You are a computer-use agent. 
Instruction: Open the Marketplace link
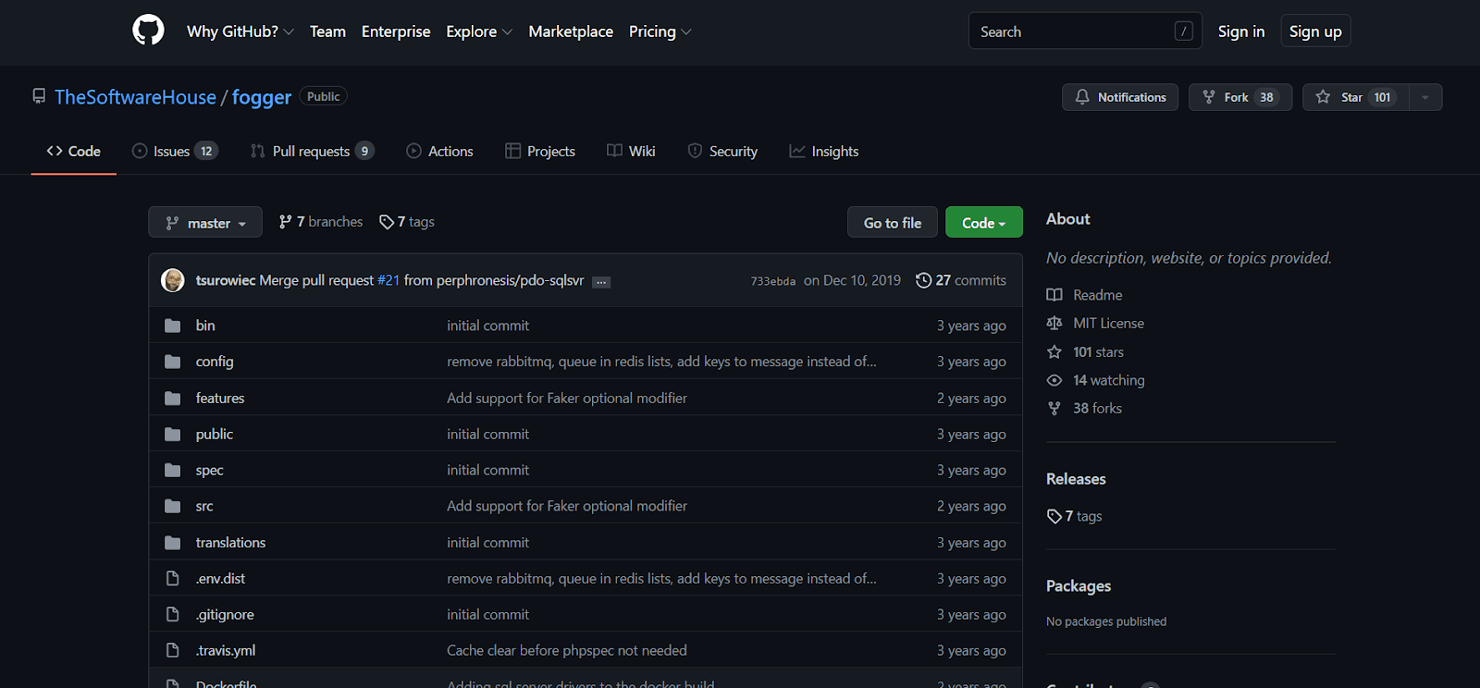571,31
